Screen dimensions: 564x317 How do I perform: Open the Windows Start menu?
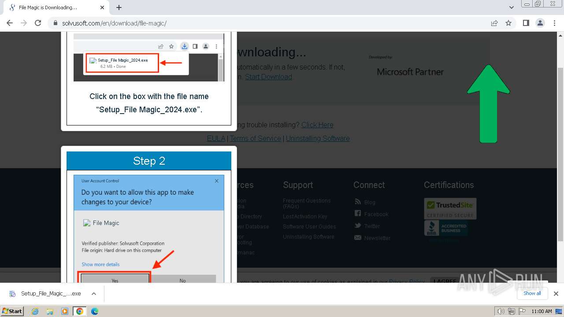point(12,311)
